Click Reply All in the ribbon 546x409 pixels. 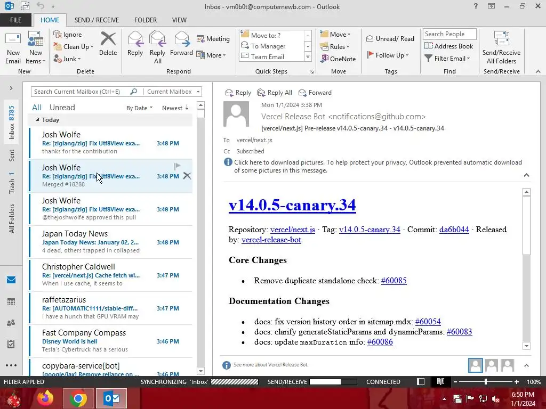pos(157,48)
